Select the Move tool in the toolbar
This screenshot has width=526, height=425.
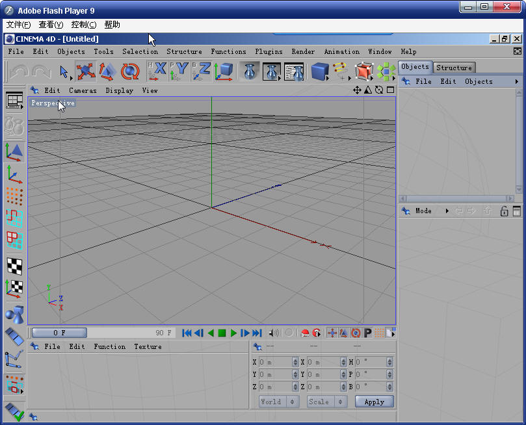(86, 71)
